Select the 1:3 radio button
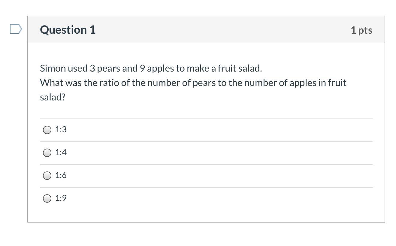 tap(47, 130)
